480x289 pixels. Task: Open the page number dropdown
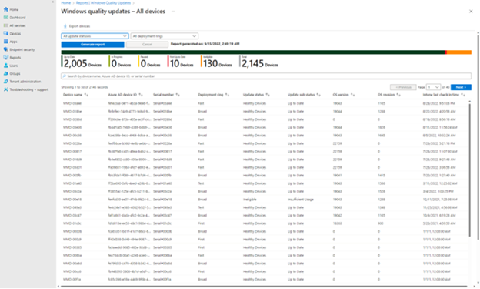tap(434, 87)
